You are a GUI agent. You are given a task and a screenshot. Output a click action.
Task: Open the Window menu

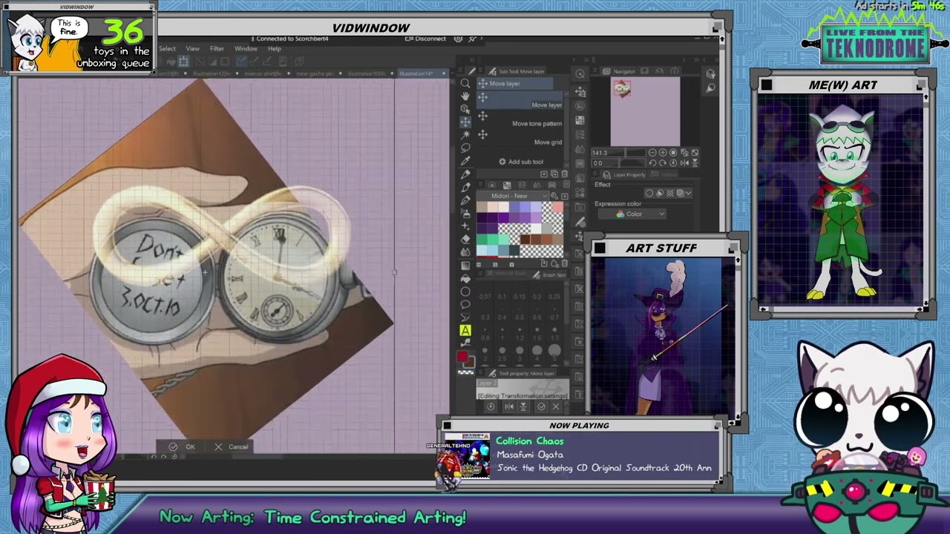point(246,49)
